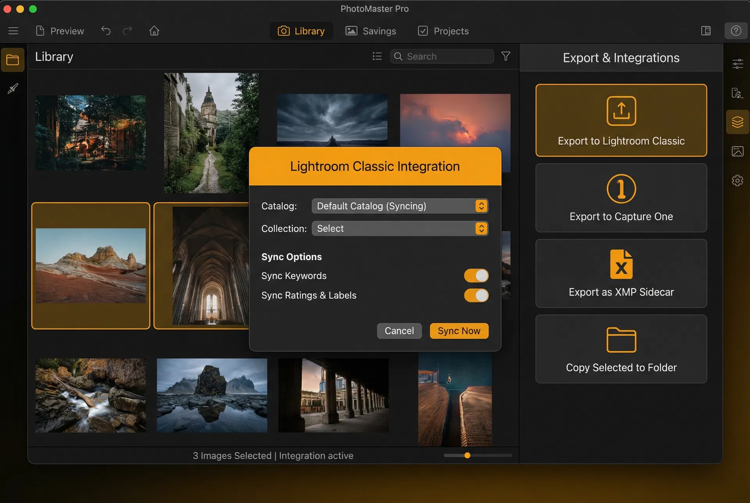
Task: Adjust the thumbnail size slider
Action: (x=467, y=455)
